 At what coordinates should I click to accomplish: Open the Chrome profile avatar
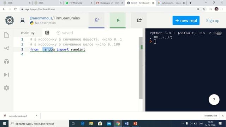(x=216, y=9)
